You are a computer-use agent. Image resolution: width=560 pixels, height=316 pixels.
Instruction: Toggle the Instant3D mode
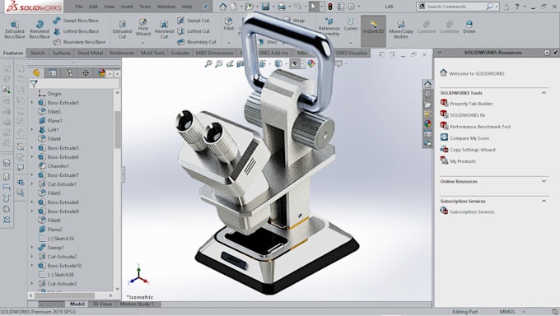tap(373, 27)
